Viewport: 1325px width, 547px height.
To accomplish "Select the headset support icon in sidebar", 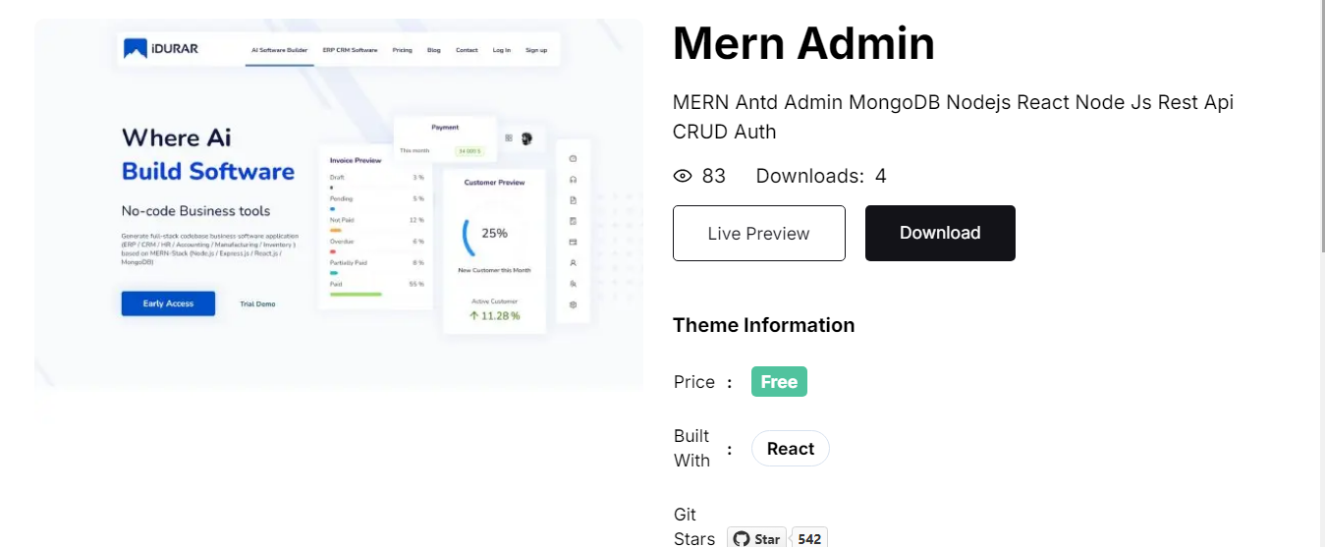I will tap(573, 180).
